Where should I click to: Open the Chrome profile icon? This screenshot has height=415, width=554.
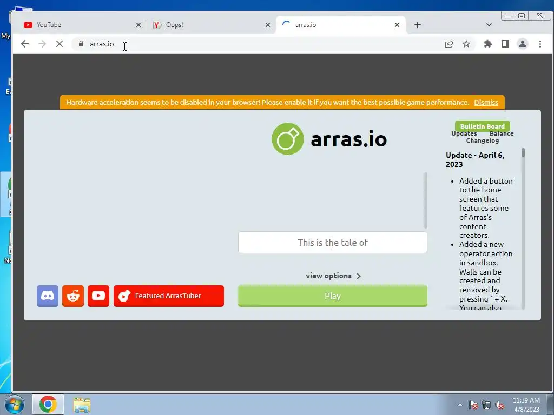click(x=523, y=44)
